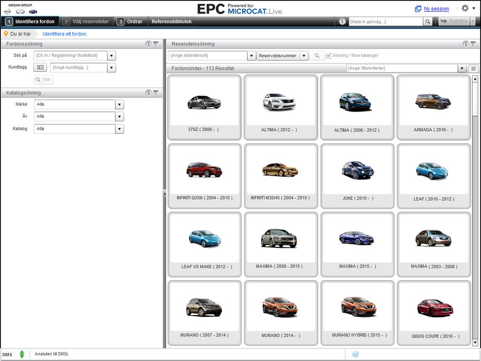Select the MURANO (2007 - 2014) vehicle
Image resolution: width=481 pixels, height=361 pixels.
click(x=205, y=313)
